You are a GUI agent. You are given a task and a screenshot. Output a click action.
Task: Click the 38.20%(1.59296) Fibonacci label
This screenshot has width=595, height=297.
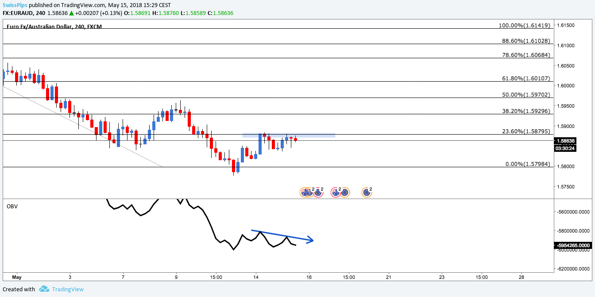pyautogui.click(x=526, y=111)
